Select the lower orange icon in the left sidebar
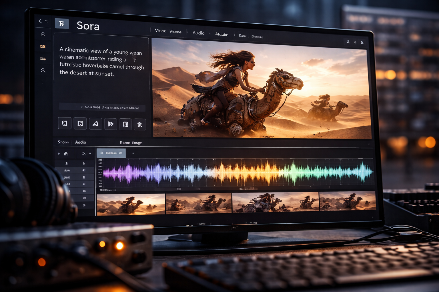 pyautogui.click(x=43, y=59)
